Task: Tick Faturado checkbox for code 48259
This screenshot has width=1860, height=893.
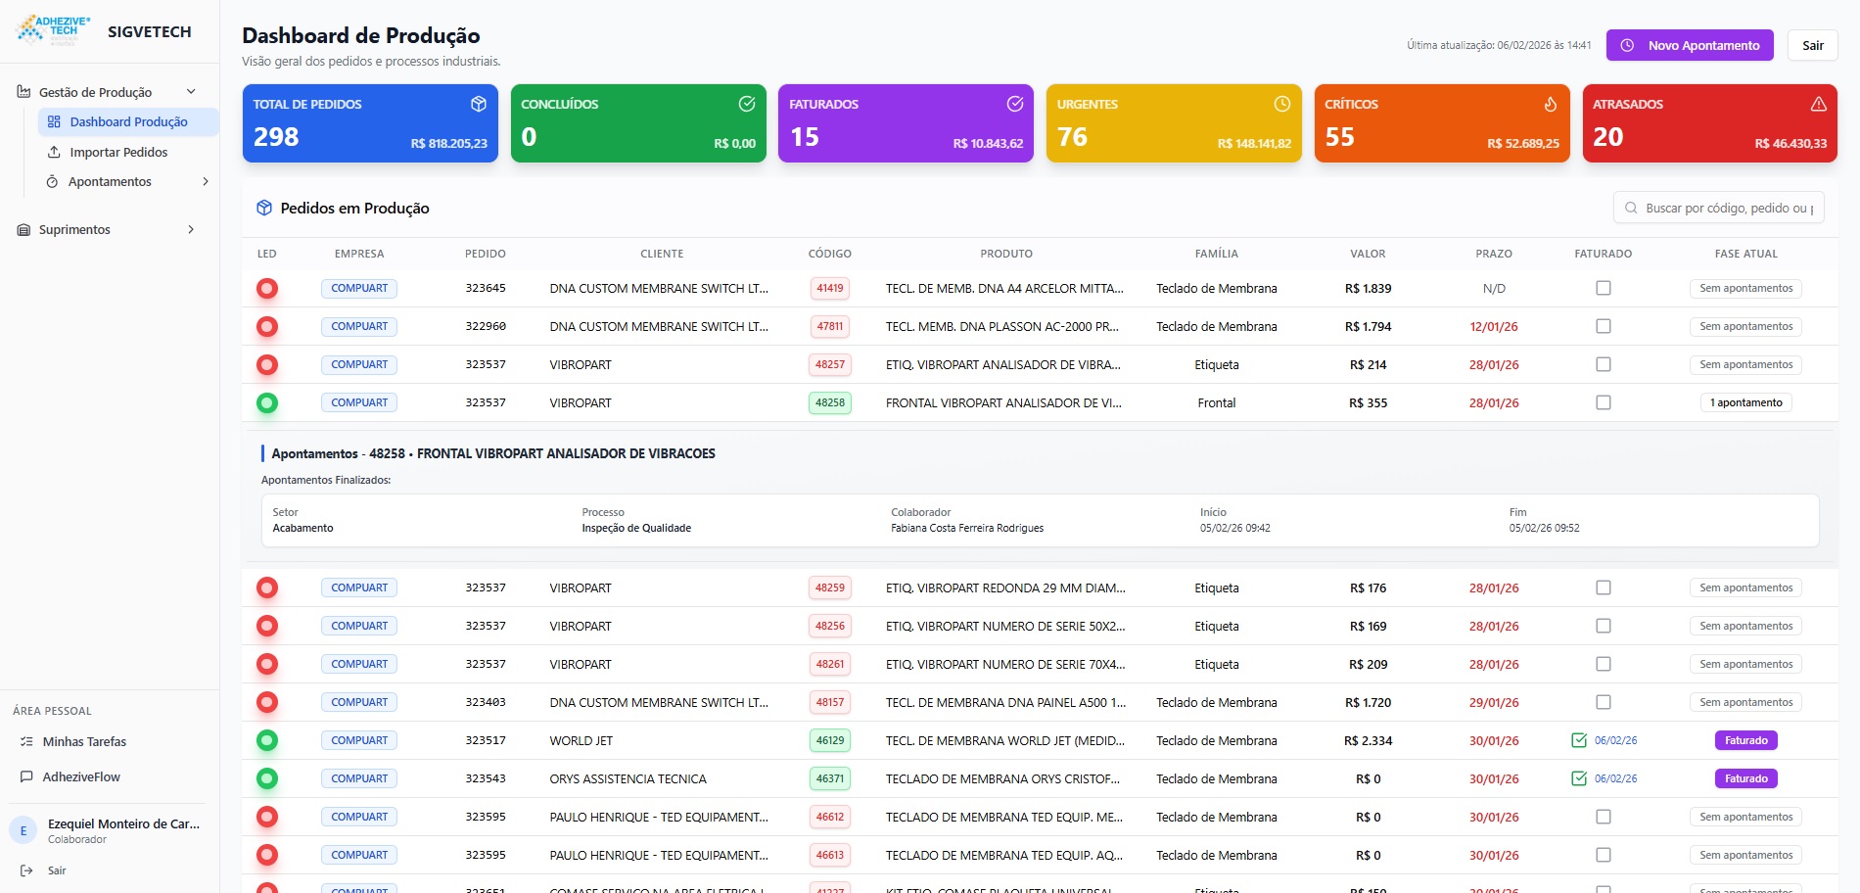Action: 1604,587
